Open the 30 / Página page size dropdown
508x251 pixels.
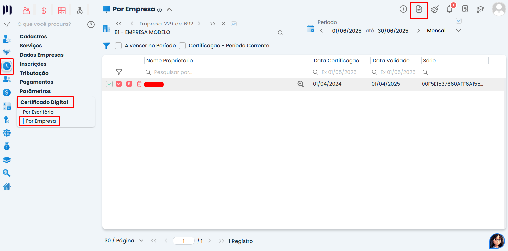pos(124,241)
